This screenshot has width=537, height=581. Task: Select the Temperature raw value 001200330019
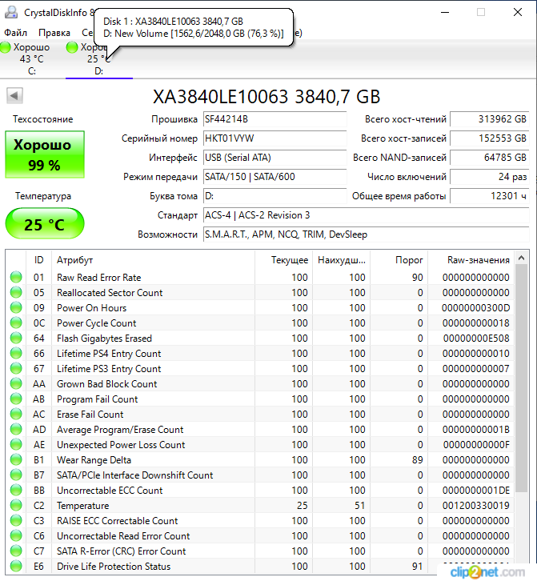coord(476,506)
